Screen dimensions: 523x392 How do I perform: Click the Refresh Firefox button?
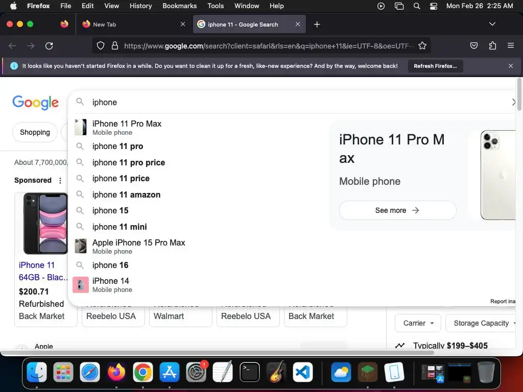pyautogui.click(x=435, y=66)
